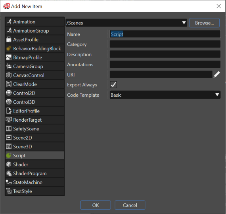
Task: Click the Animation running-figure icon
Action: click(x=9, y=22)
